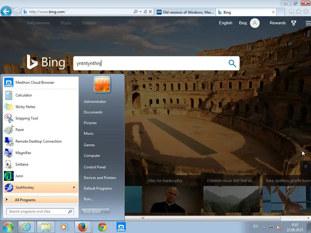Launch Firefox from the taskbar
Screen dimensions: 311x233
(83, 227)
